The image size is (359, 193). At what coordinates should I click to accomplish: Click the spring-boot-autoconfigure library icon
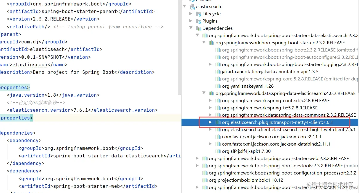(218, 57)
